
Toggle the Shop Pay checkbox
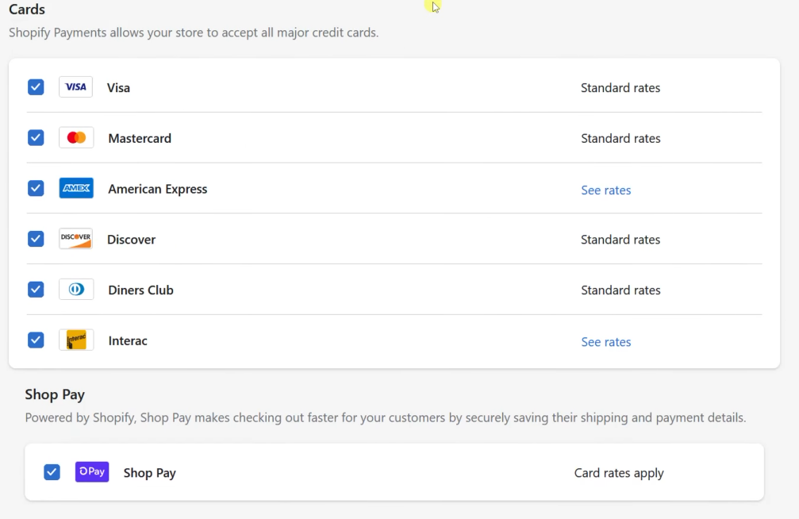52,472
